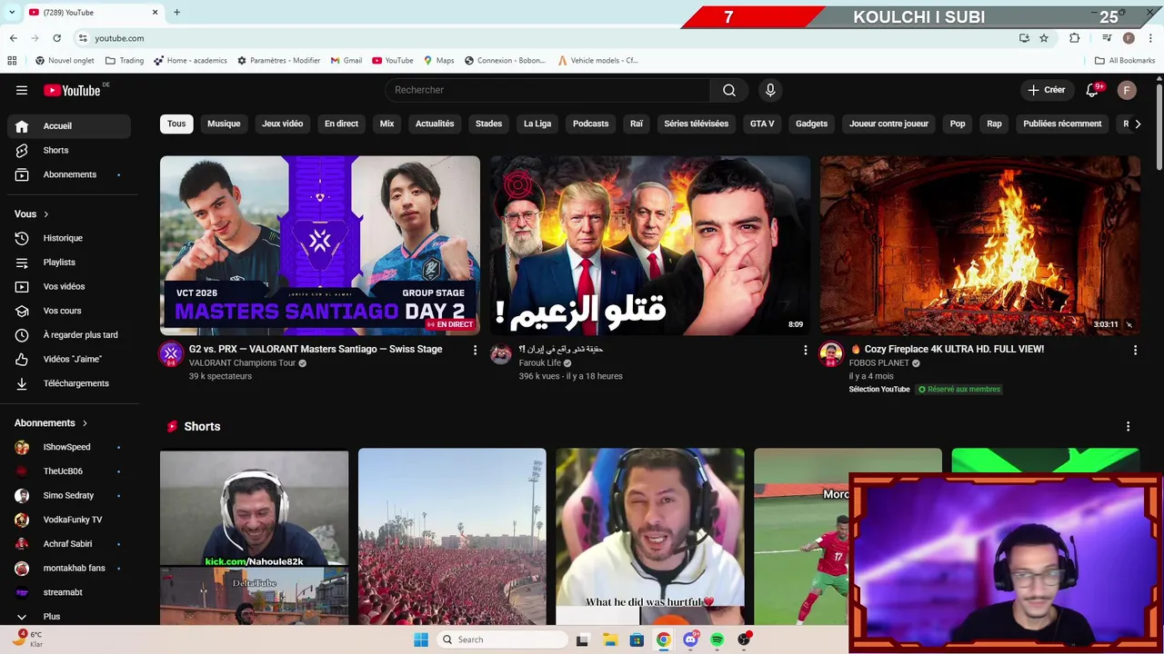Activate voice search microphone
This screenshot has height=654, width=1164.
pos(770,90)
